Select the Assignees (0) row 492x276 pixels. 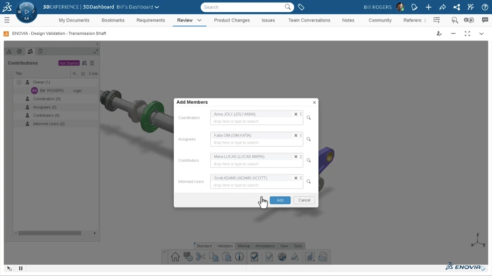[56, 107]
